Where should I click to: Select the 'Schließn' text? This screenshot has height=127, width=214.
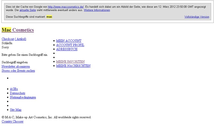tap(7, 43)
